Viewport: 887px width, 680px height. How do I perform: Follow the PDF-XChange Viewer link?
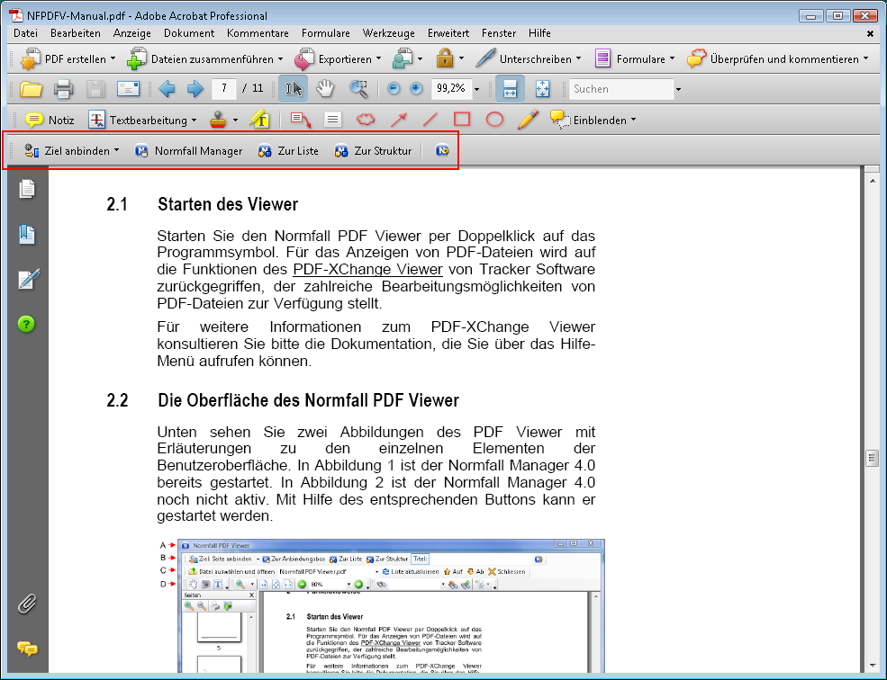[367, 269]
